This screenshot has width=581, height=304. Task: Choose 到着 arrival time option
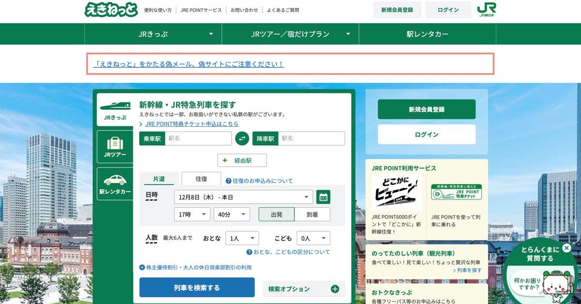(x=312, y=214)
